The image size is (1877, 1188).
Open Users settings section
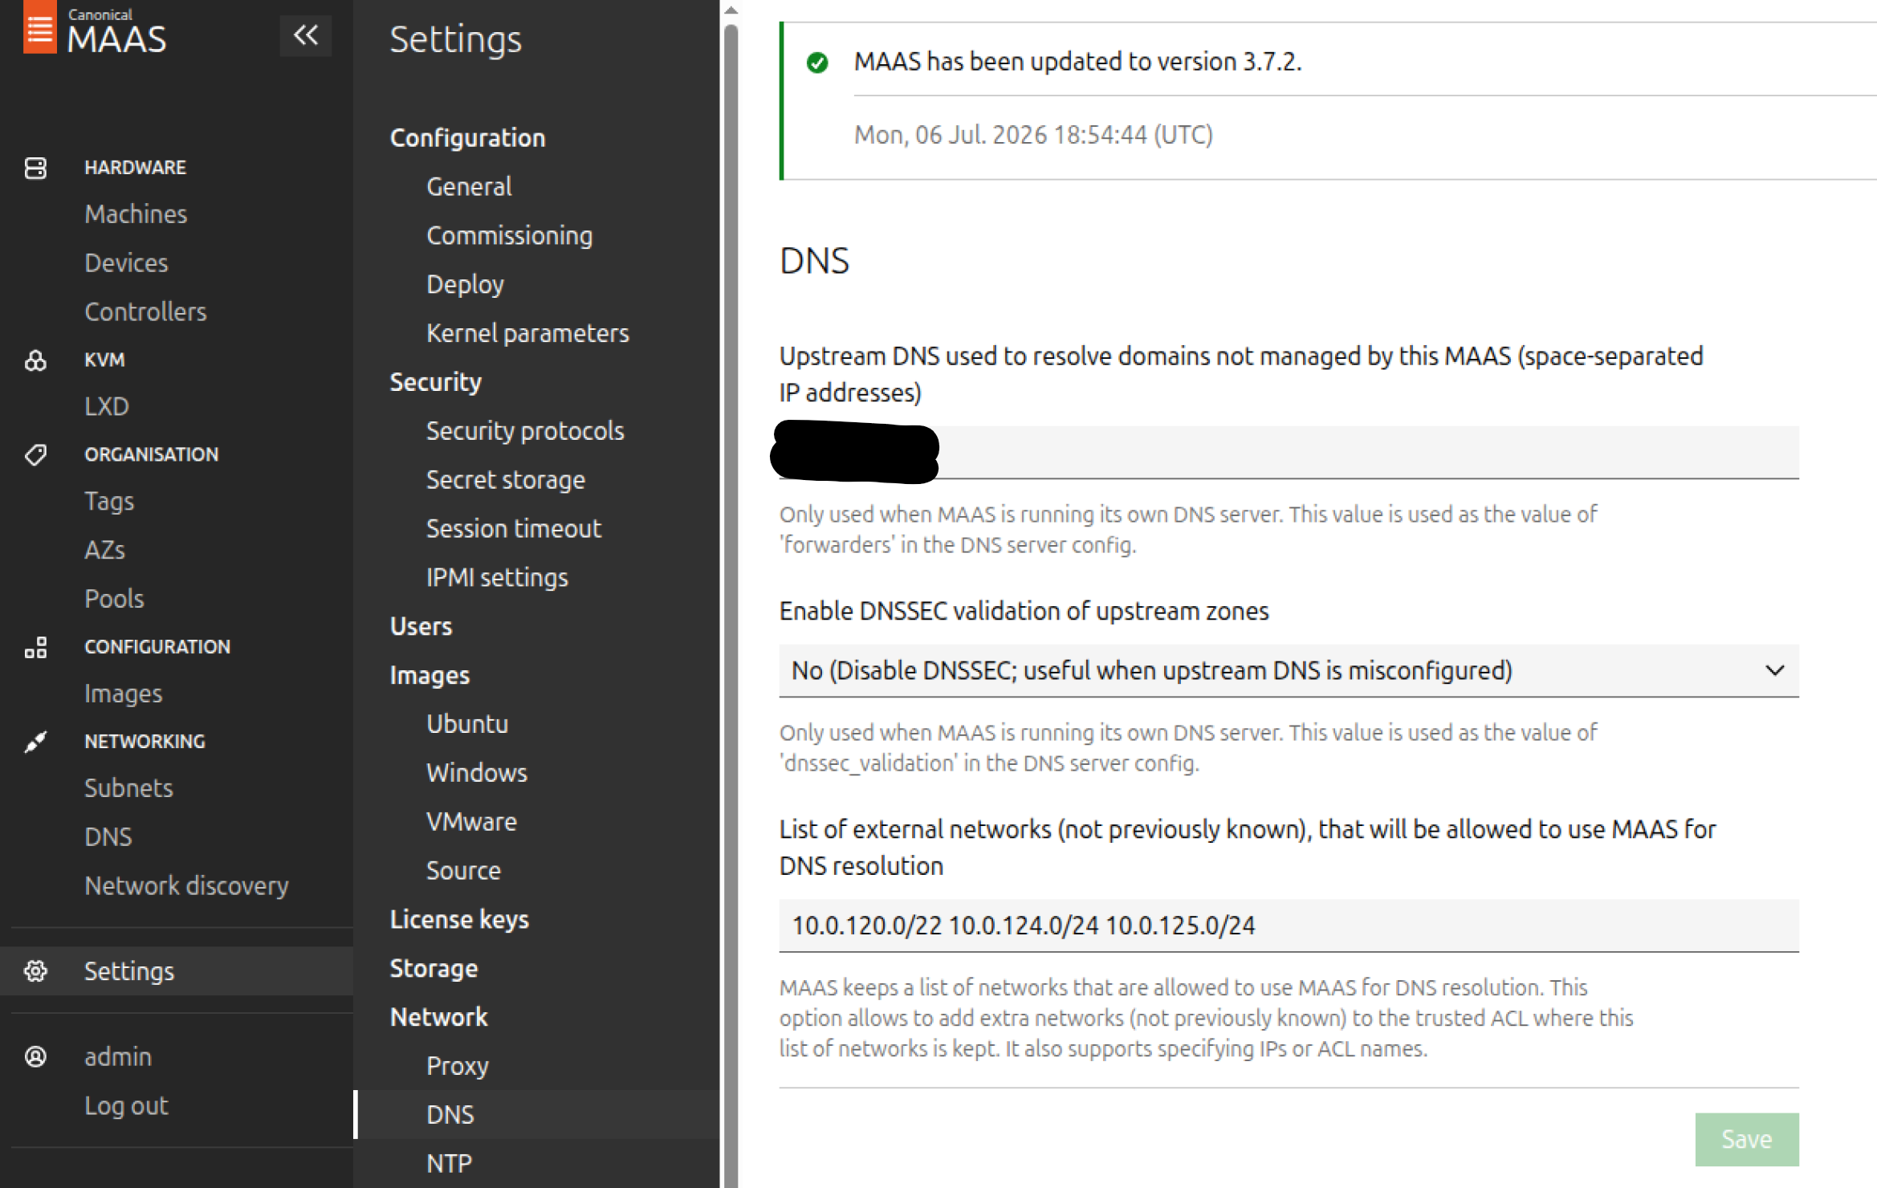point(421,627)
